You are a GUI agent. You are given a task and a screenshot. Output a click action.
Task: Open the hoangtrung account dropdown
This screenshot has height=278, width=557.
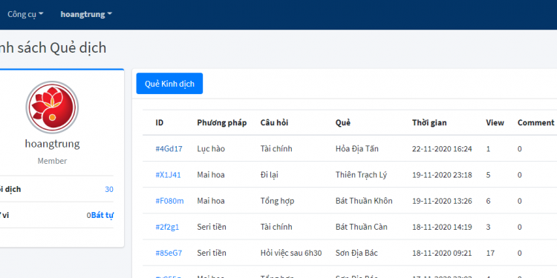coord(86,15)
